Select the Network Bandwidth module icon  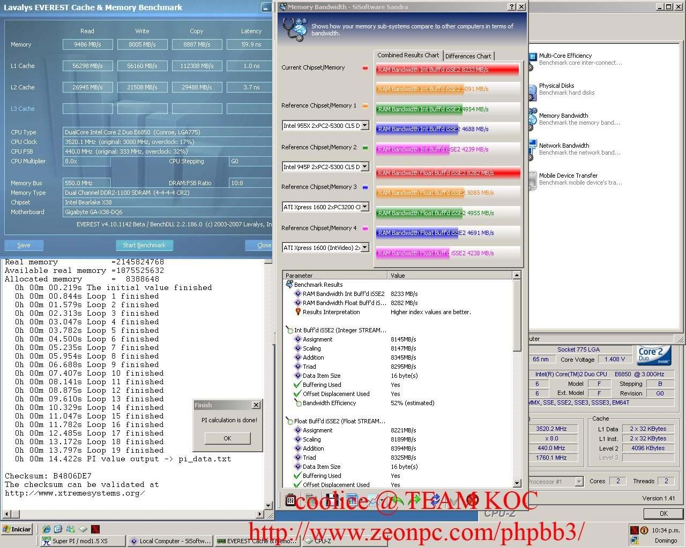(532, 149)
